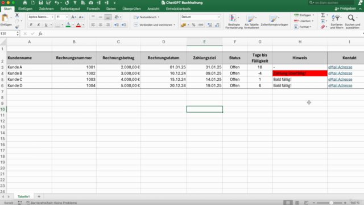Screen dimensions: 364x205
Task: Switch to the Formeln tab
Action: click(x=93, y=9)
